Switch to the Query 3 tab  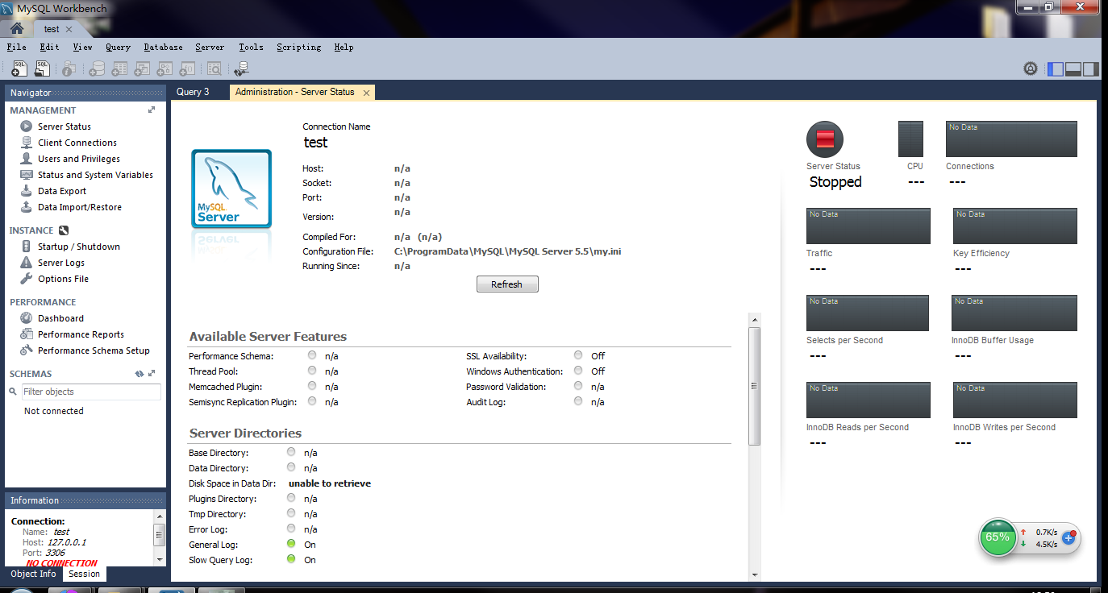click(193, 92)
